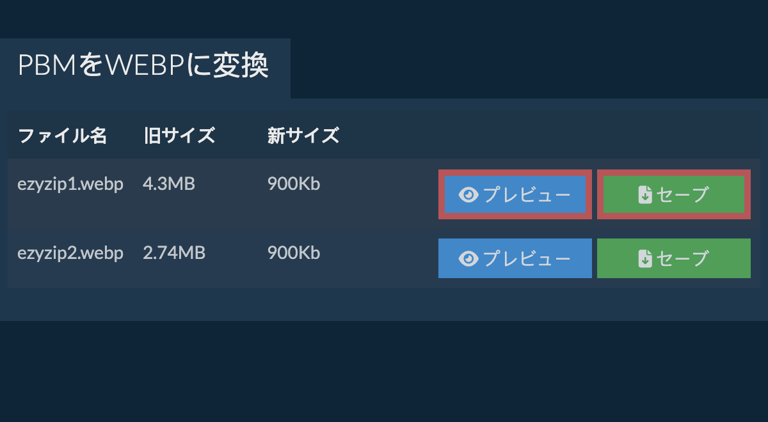Click the 900Kb new size for ezyzip1.webp

[294, 185]
